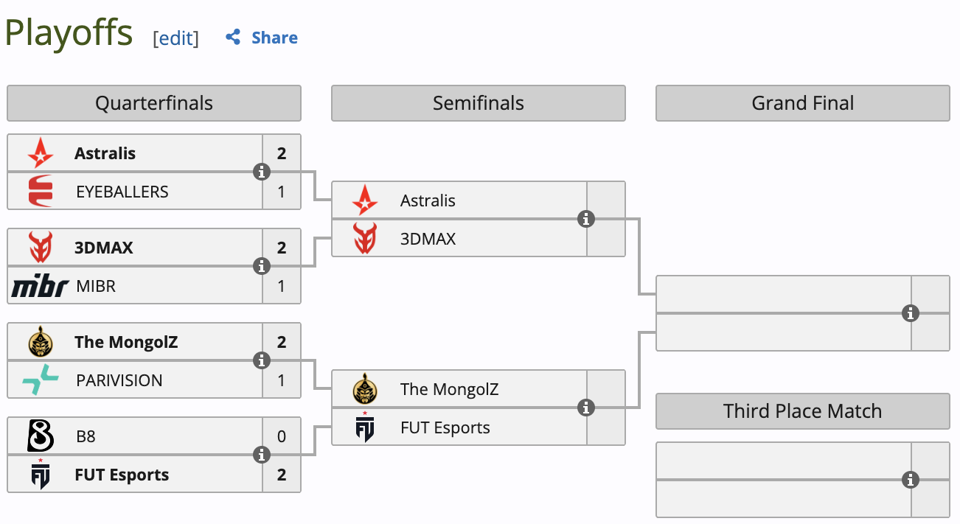The height and width of the screenshot is (524, 960).
Task: Open info for MongolZ vs PARIVISION match
Action: (261, 360)
